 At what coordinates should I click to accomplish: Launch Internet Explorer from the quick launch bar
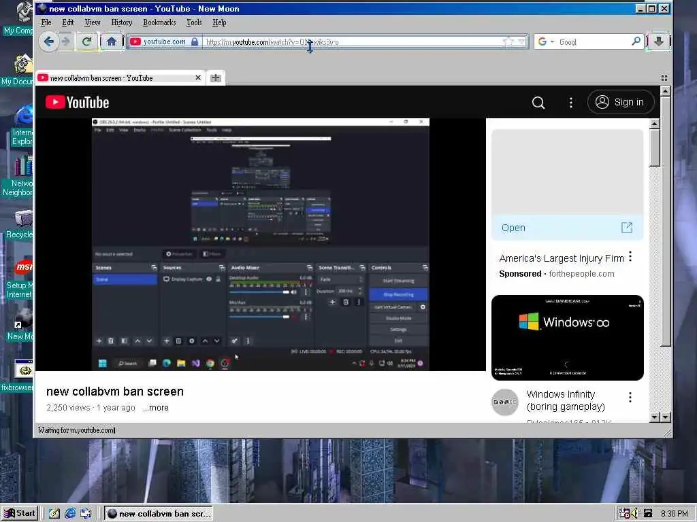tap(70, 513)
